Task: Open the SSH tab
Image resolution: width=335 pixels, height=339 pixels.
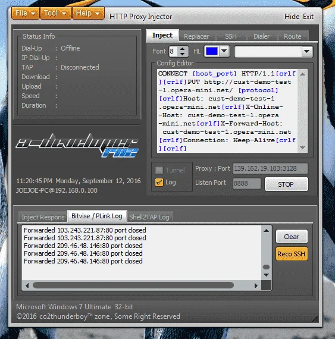Action: [230, 36]
